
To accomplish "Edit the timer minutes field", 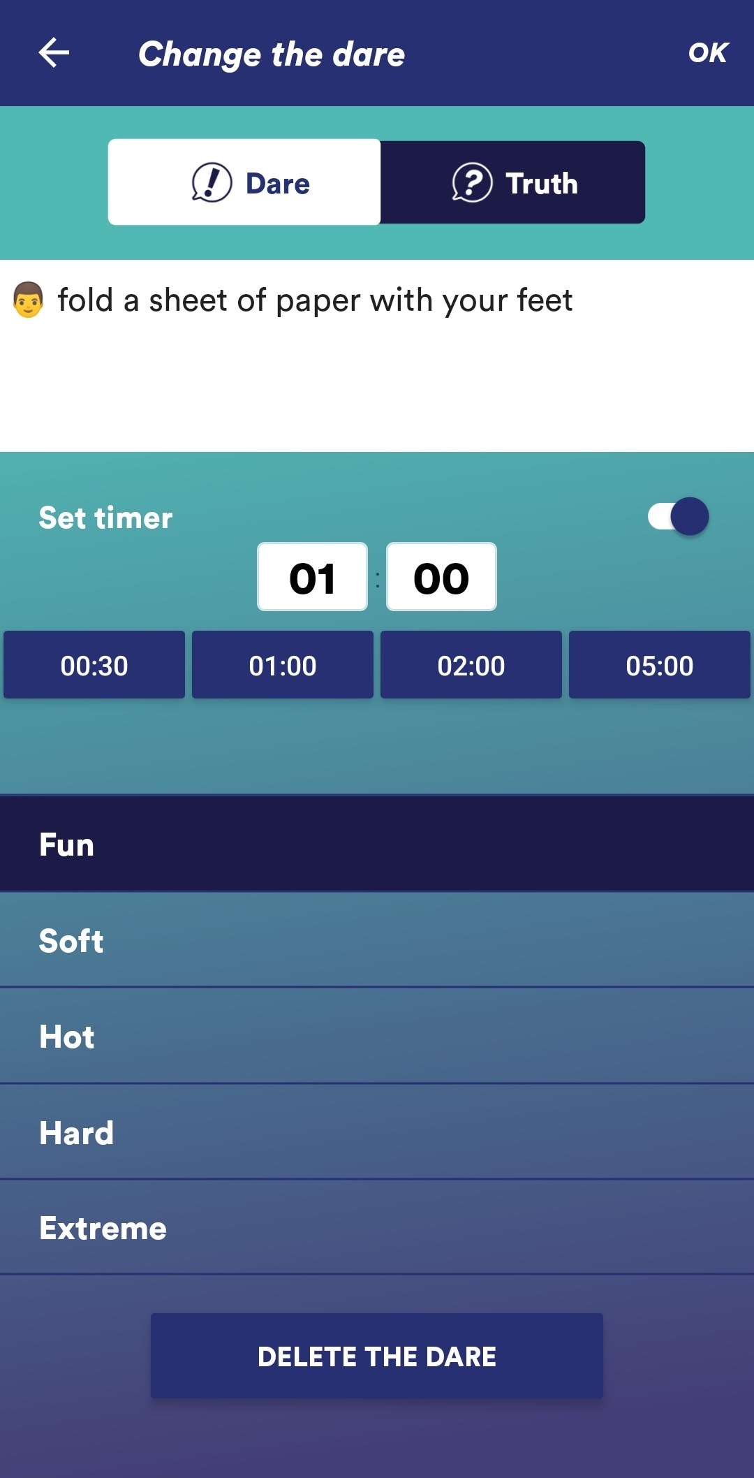I will point(312,578).
